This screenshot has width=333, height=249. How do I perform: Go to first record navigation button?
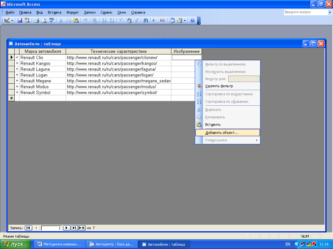tap(28, 228)
